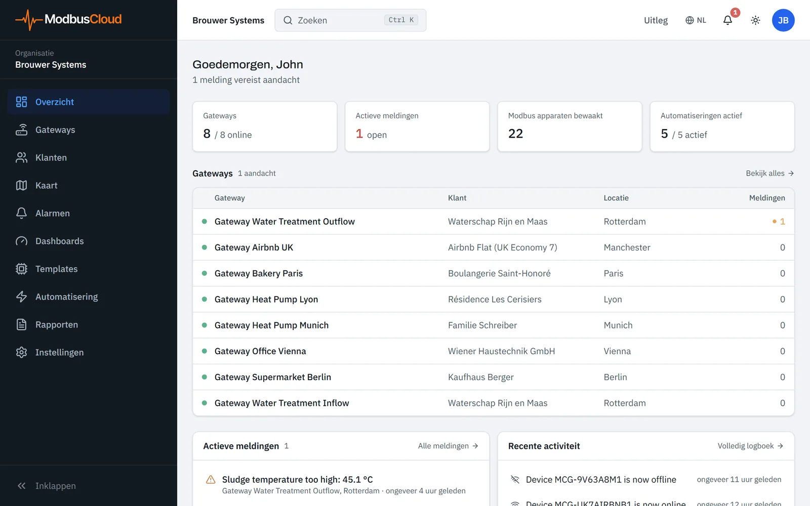Click the Inklappen double-chevron icon

(x=21, y=486)
